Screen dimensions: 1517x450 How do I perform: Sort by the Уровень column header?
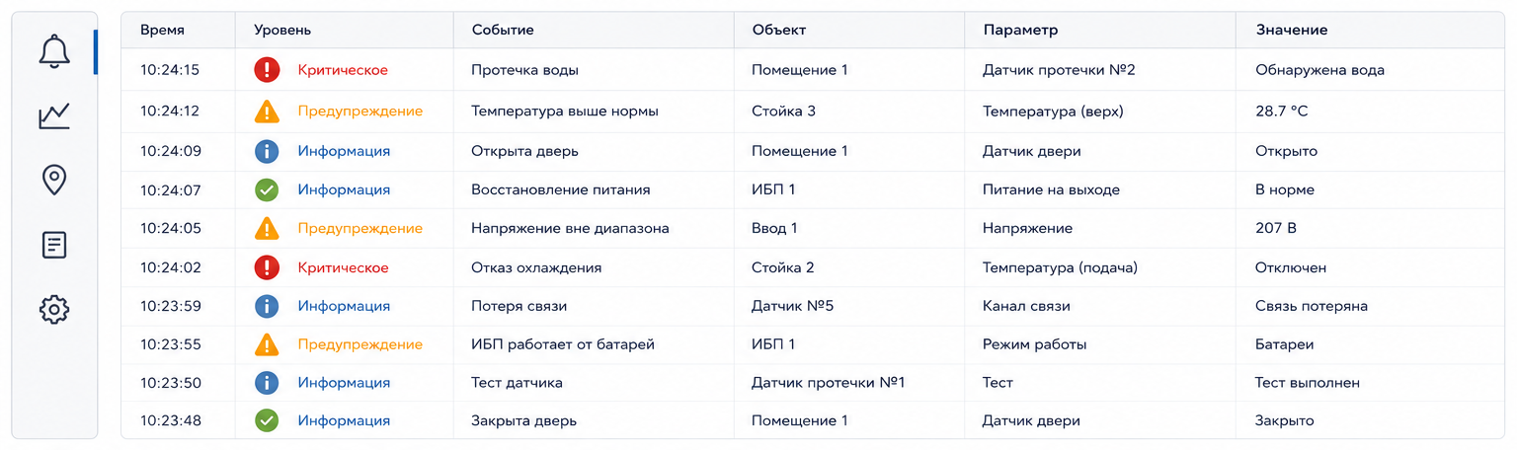[282, 31]
